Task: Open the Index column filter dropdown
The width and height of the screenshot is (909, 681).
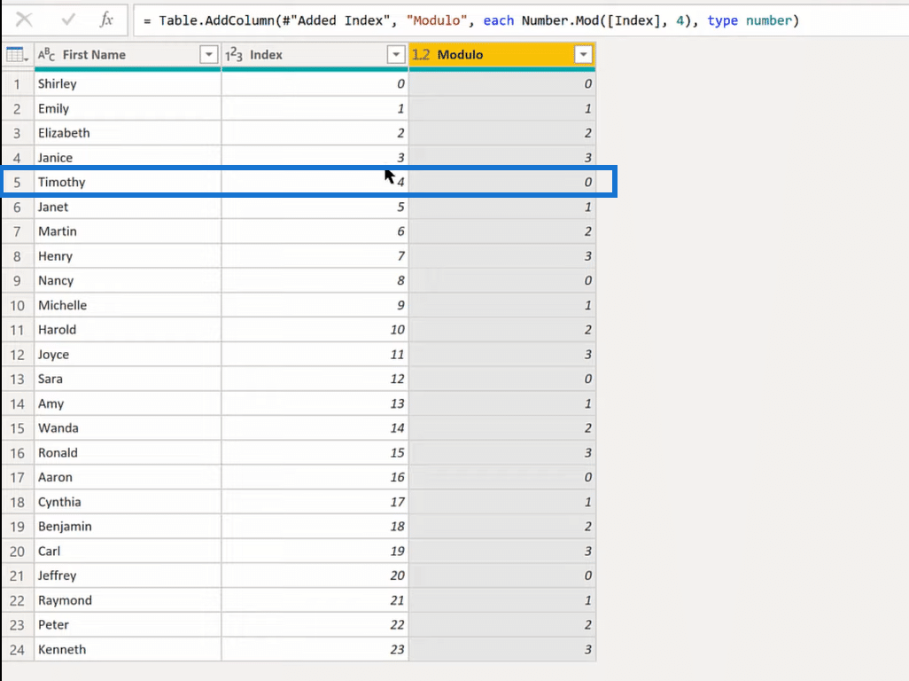Action: pos(396,54)
